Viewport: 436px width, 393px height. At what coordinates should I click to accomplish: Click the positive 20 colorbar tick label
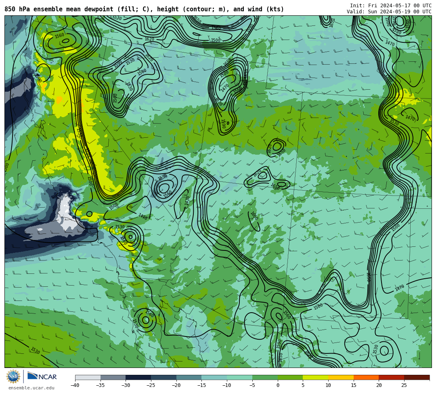click(379, 385)
